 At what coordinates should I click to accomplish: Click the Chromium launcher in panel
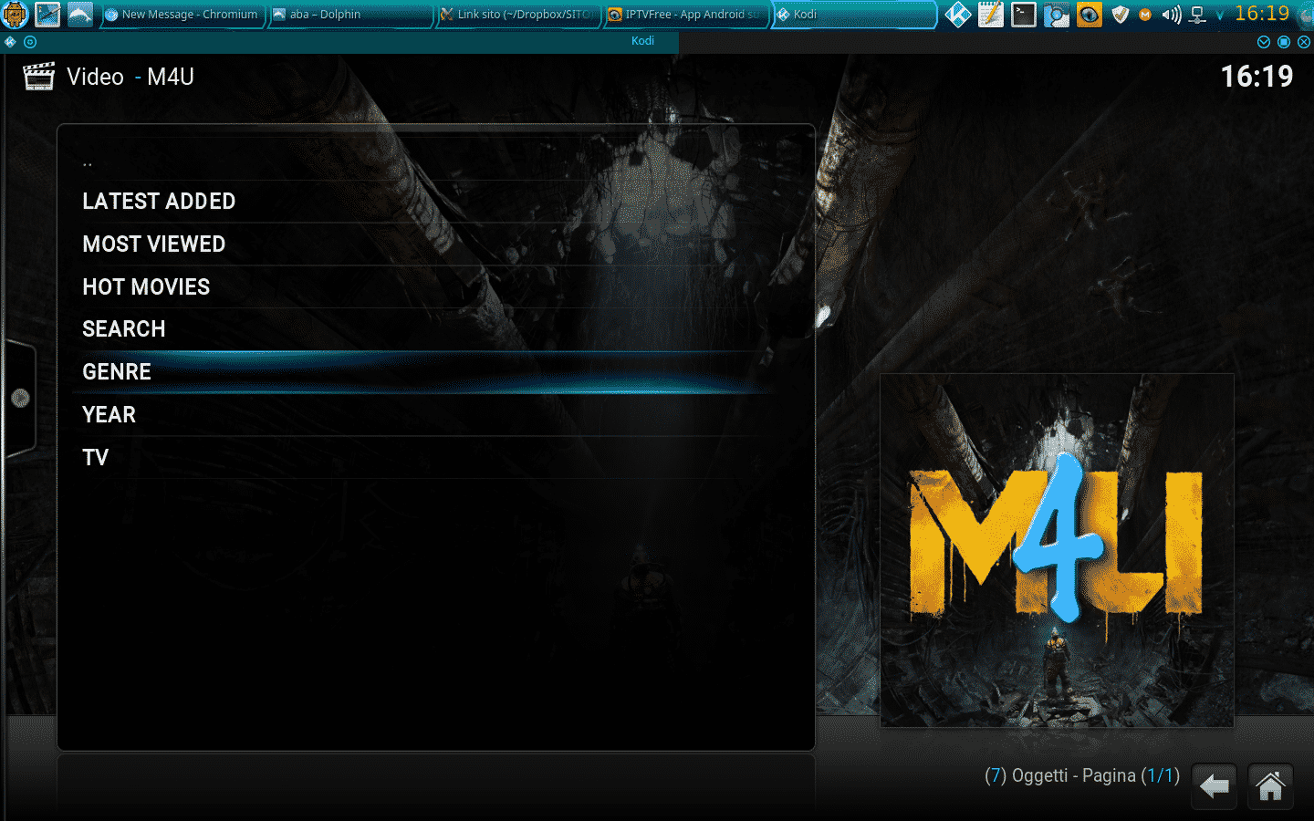coord(1057,15)
